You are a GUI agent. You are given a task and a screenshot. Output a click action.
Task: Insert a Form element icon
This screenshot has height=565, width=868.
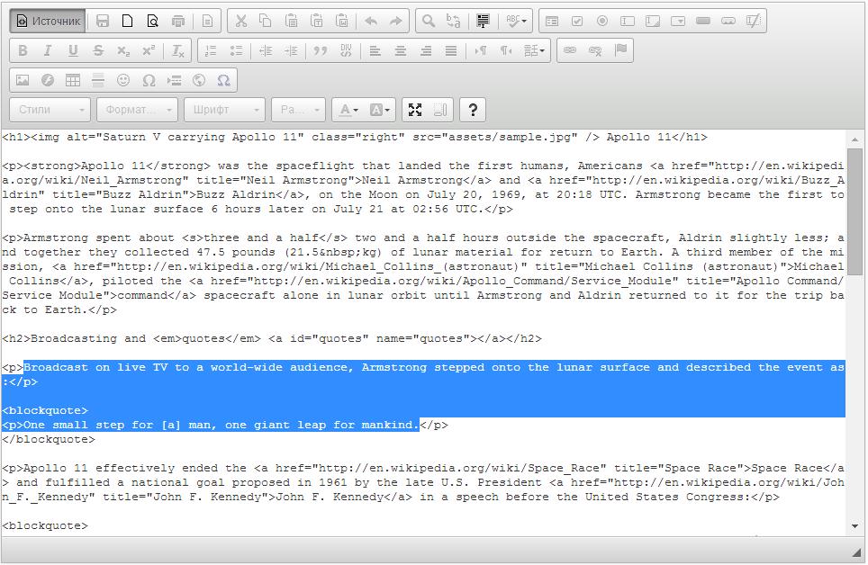click(x=552, y=21)
